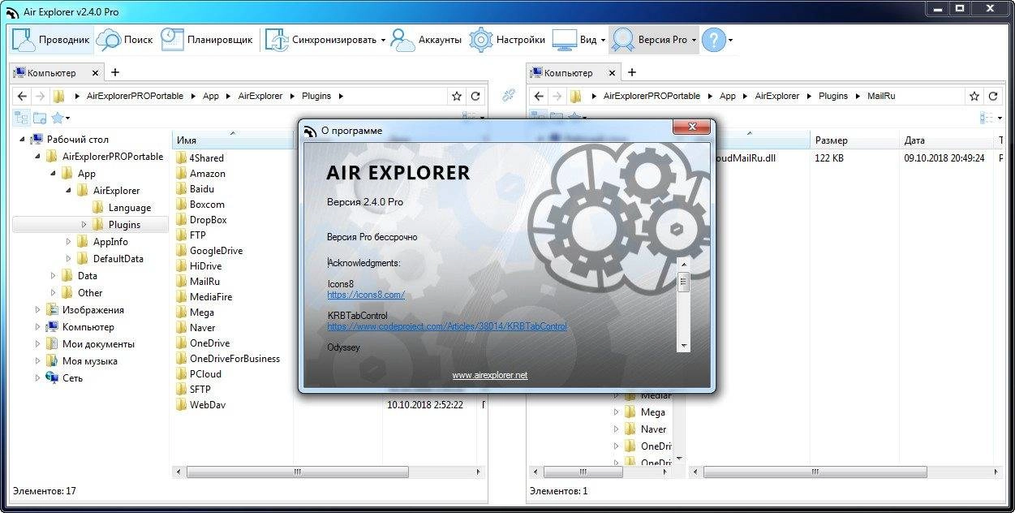
Task: Add left pane path to favorites star
Action: [x=457, y=96]
